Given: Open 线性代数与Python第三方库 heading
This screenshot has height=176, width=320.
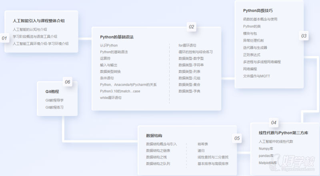Looking at the screenshot, I should pos(283,133).
